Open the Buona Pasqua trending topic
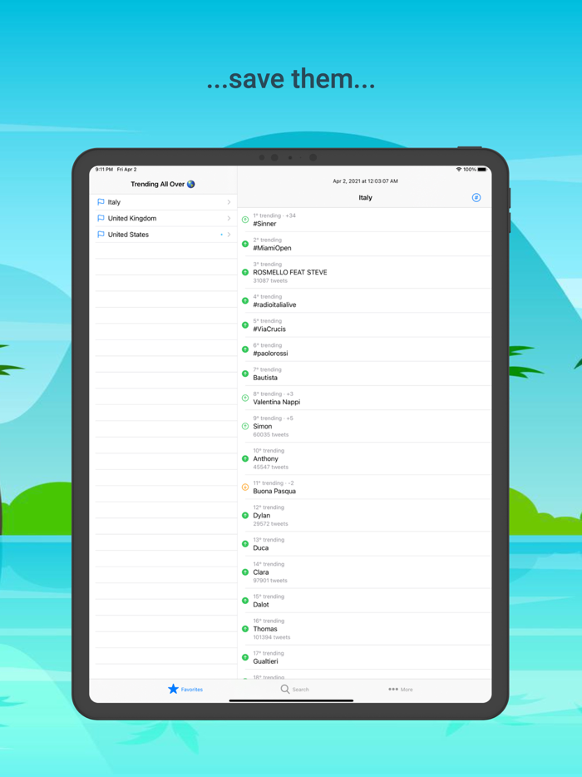The height and width of the screenshot is (777, 582). [x=364, y=487]
